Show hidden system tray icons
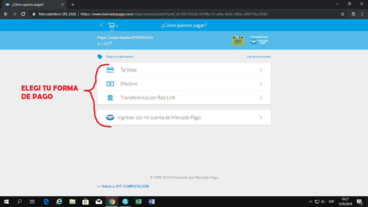Viewport: 368px width, 207px height. [x=310, y=202]
